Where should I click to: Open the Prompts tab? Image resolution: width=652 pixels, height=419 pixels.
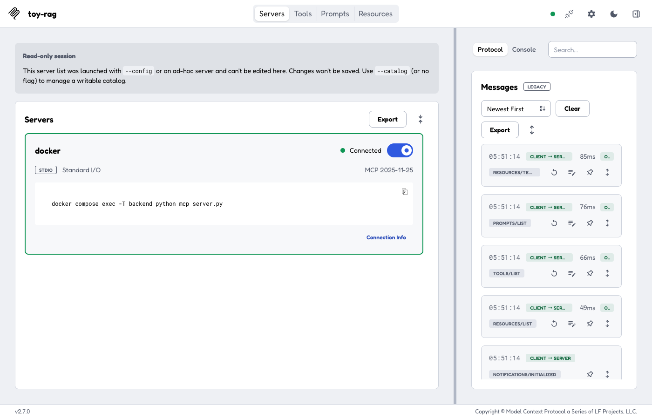[x=335, y=14]
